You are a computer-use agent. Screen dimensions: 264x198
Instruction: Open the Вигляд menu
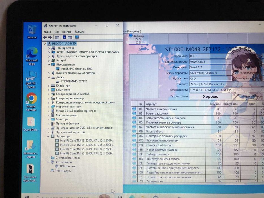point(66,32)
